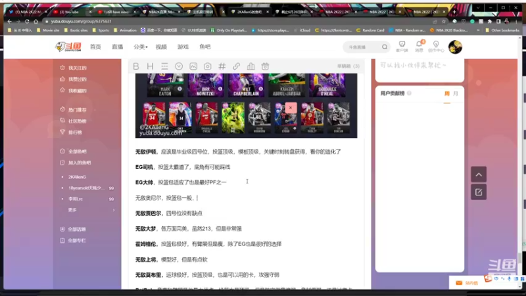Insert a list using the editor toolbar
The height and width of the screenshot is (296, 526).
pos(164,66)
